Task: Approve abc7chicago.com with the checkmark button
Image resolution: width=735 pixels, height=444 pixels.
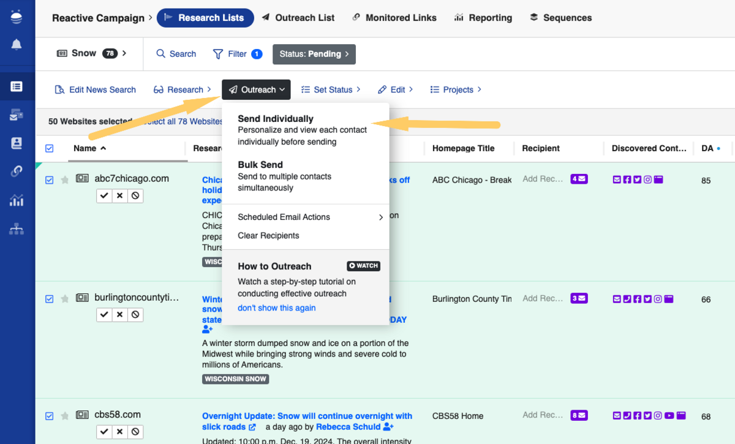Action: tap(104, 195)
